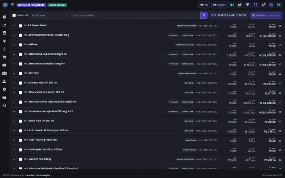Click the QTY and AMT summary box
The width and height of the screenshot is (285, 178).
(x=228, y=16)
